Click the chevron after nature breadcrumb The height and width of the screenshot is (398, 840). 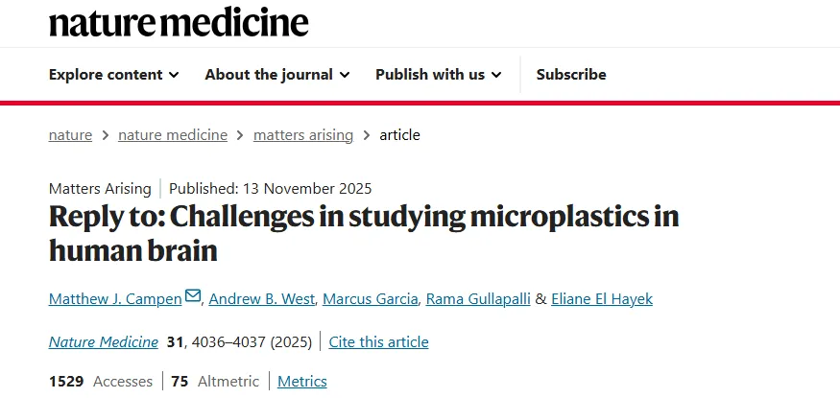point(106,135)
